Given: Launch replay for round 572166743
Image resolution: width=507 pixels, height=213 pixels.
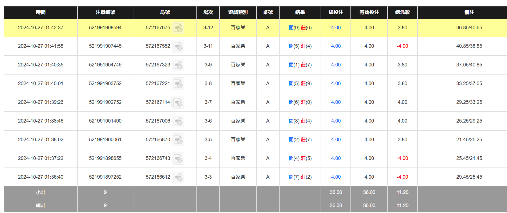Looking at the screenshot, I should [178, 159].
